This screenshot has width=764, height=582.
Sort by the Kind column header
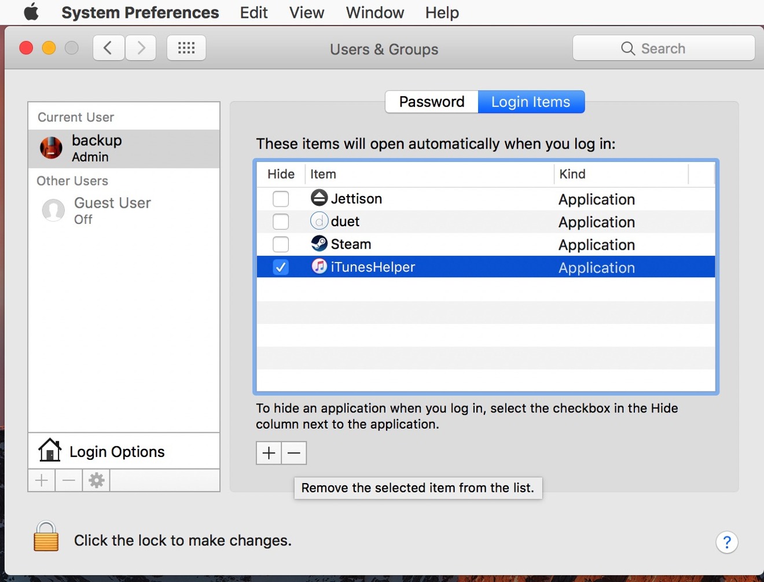click(621, 174)
